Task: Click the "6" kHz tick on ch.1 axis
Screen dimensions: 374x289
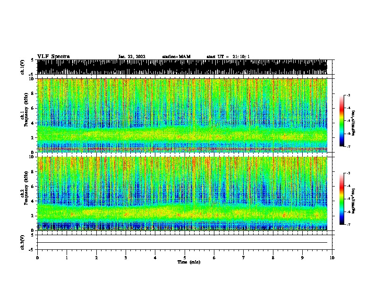Action: [x=33, y=108]
